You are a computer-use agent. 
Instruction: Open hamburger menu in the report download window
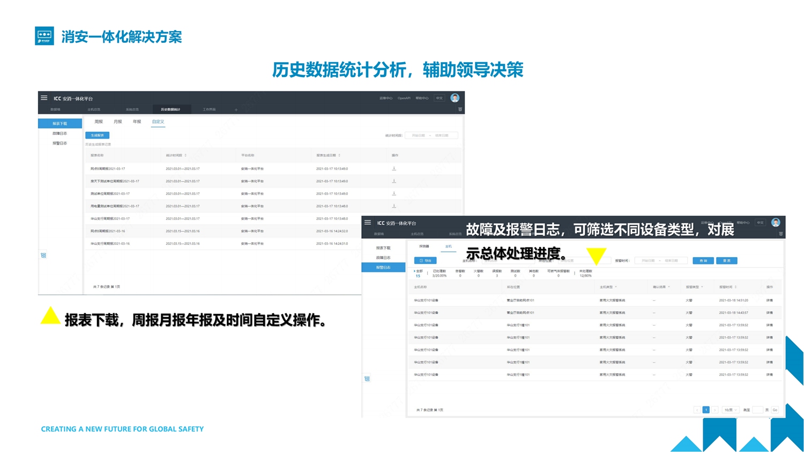pyautogui.click(x=44, y=98)
